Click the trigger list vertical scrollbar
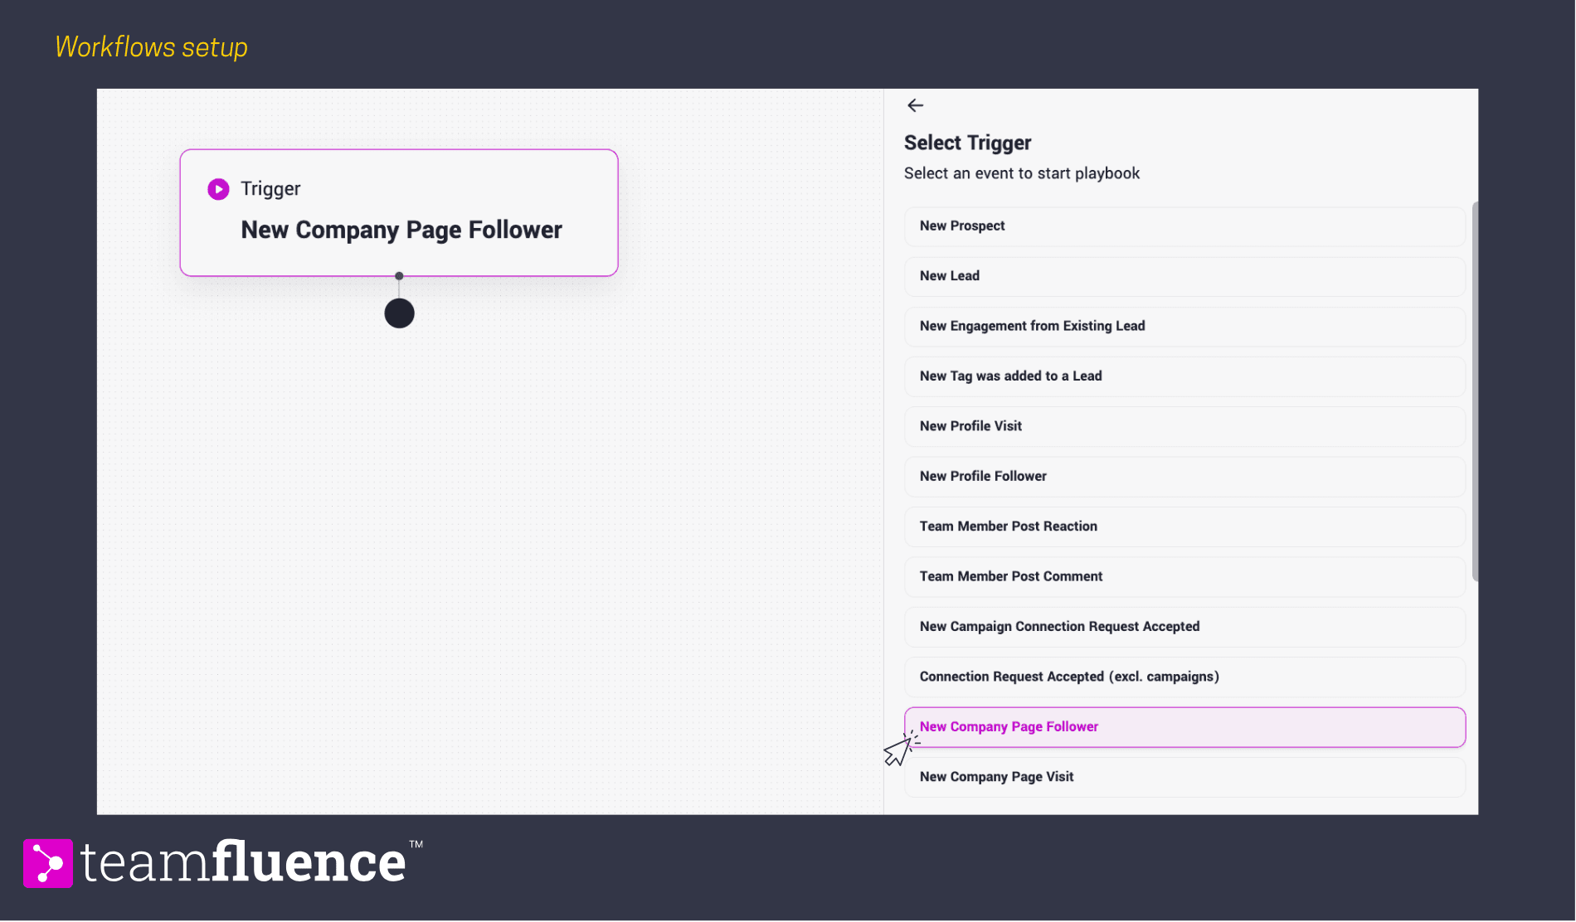The width and height of the screenshot is (1576, 922). pos(1474,390)
